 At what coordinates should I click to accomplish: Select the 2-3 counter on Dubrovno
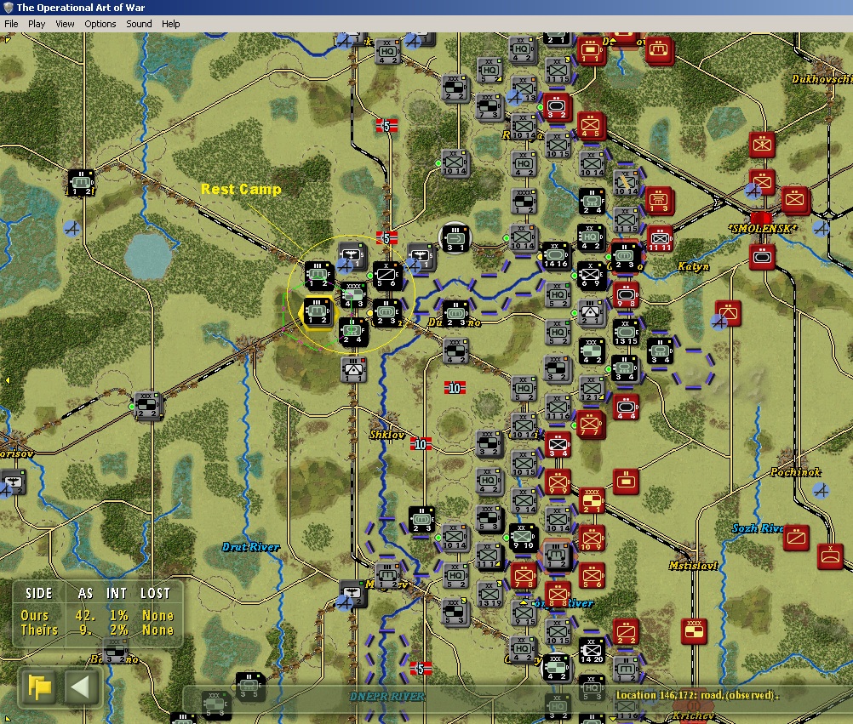pyautogui.click(x=455, y=313)
